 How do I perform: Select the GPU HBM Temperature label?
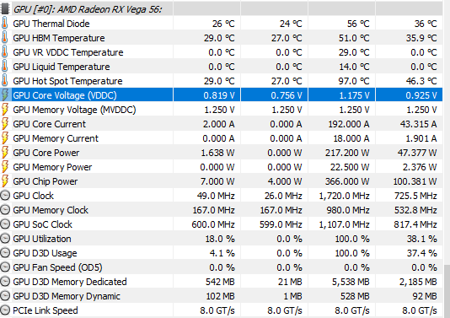pos(59,38)
